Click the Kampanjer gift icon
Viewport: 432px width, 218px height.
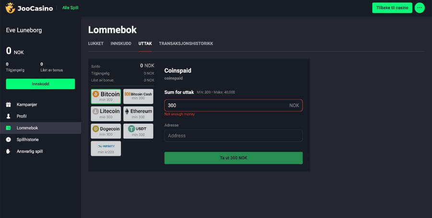click(x=8, y=104)
